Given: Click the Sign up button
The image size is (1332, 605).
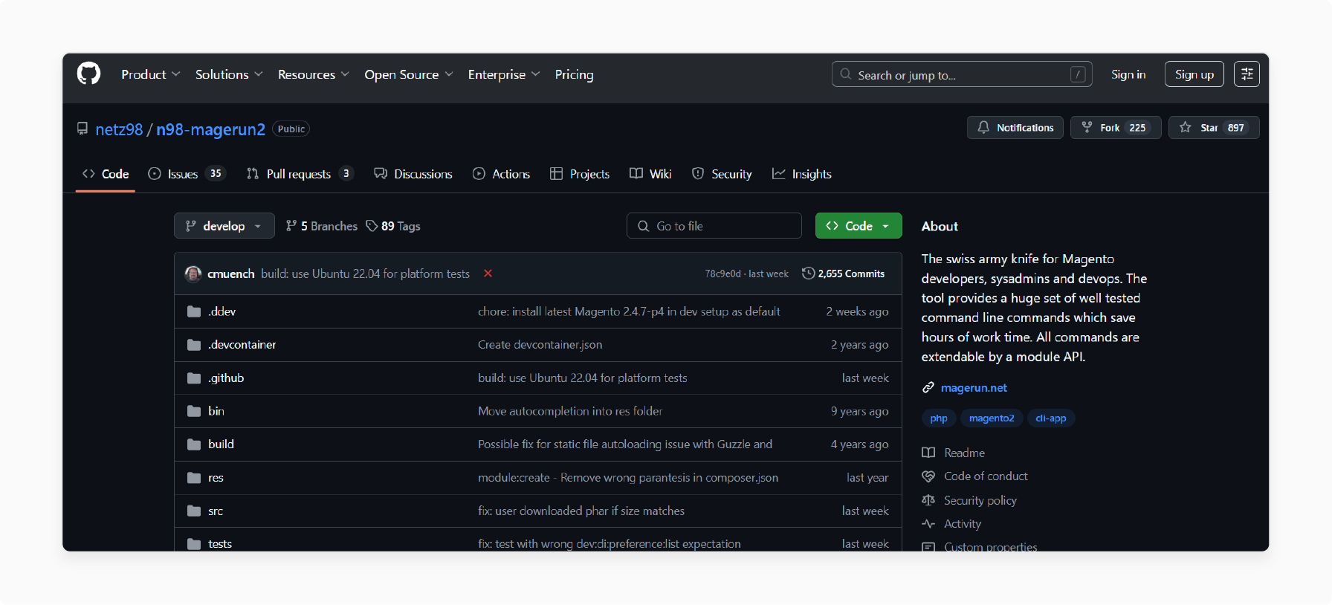Looking at the screenshot, I should pyautogui.click(x=1194, y=74).
